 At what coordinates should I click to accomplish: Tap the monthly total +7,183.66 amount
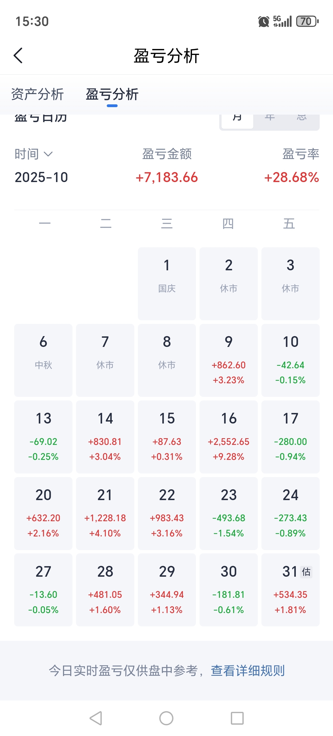(x=167, y=177)
